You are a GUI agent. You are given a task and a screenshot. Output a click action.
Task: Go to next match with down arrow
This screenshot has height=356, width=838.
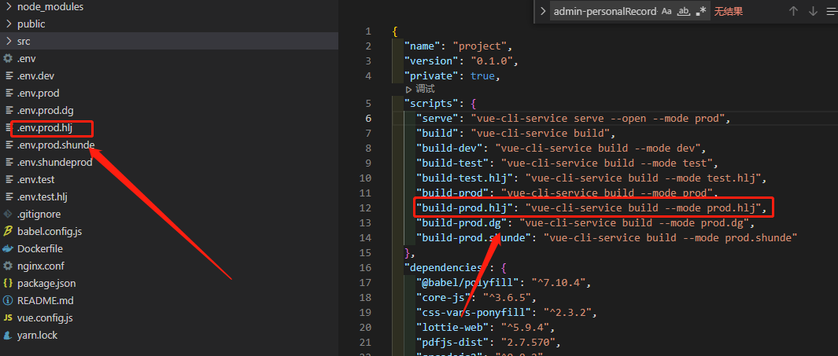814,11
